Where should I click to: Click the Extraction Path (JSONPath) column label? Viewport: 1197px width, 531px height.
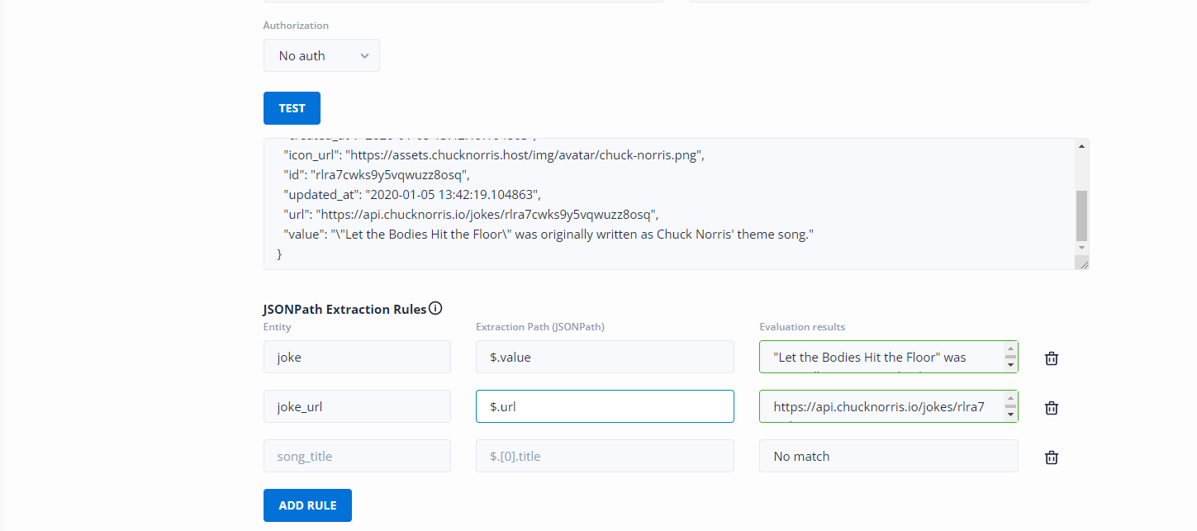coord(540,327)
